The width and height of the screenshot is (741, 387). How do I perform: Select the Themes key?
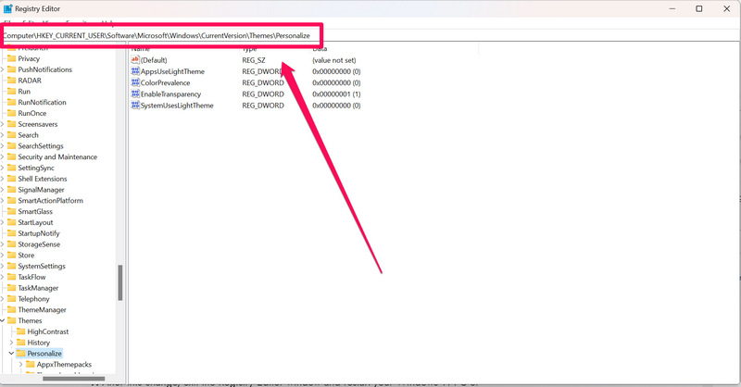(30, 320)
